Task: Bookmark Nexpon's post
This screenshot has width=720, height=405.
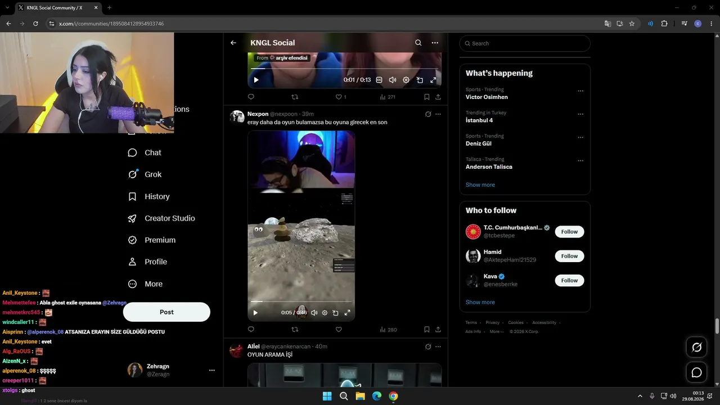Action: (x=427, y=330)
